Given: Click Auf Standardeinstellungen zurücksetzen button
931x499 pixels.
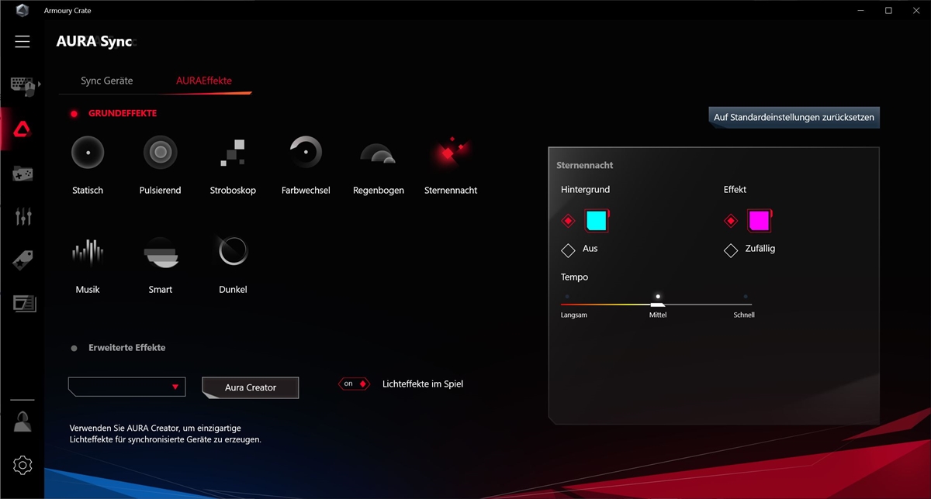Looking at the screenshot, I should pyautogui.click(x=794, y=118).
